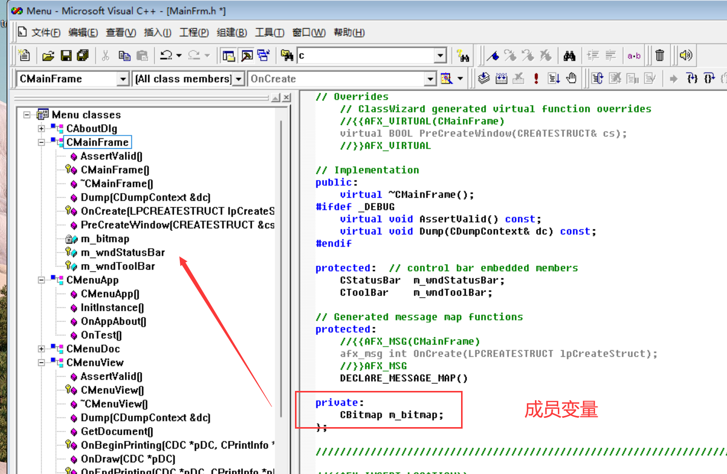Open the CMainFrame class combo dropdown
The height and width of the screenshot is (474, 727).
point(123,79)
